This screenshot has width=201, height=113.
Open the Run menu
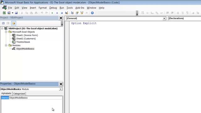[x=62, y=8]
